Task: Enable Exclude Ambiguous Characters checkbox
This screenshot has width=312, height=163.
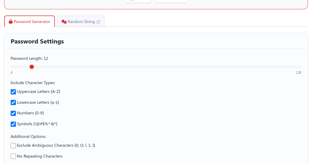Action: 13,146
